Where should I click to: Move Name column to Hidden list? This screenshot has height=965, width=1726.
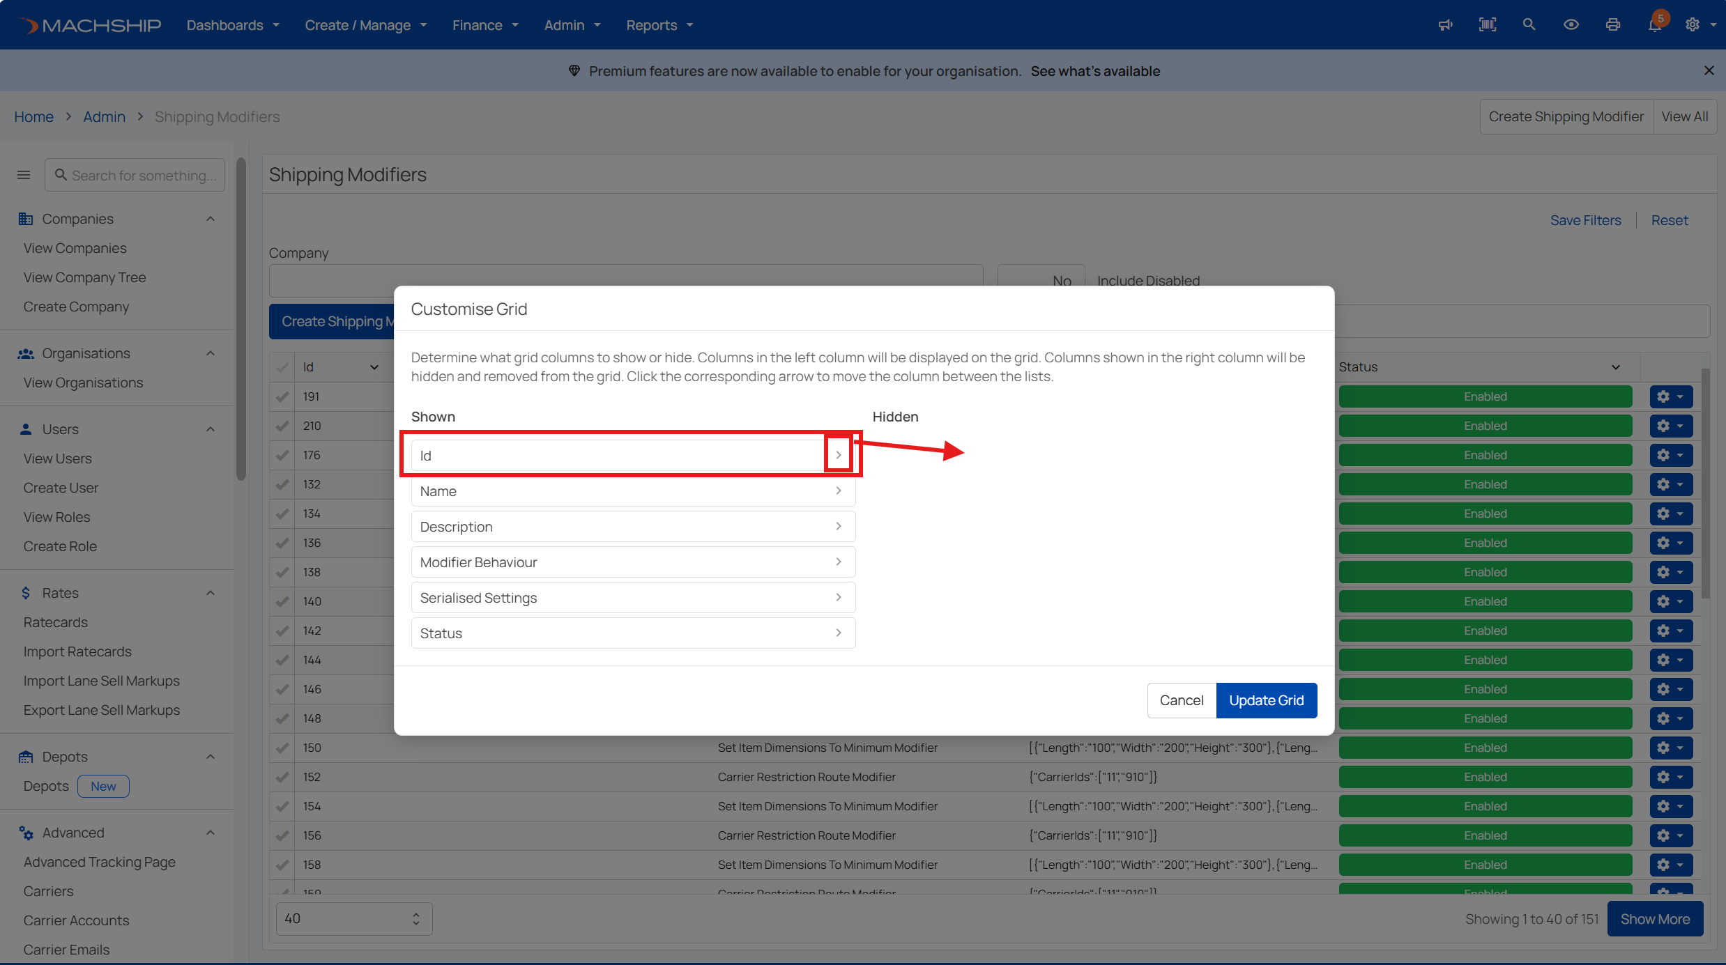[839, 491]
